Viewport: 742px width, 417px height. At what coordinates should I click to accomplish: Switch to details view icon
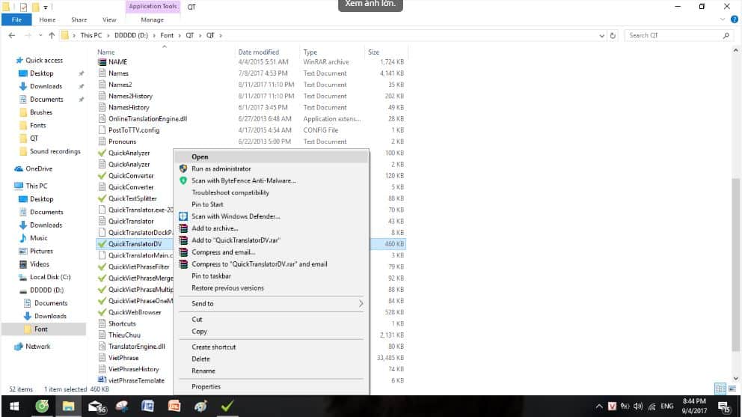tap(720, 389)
